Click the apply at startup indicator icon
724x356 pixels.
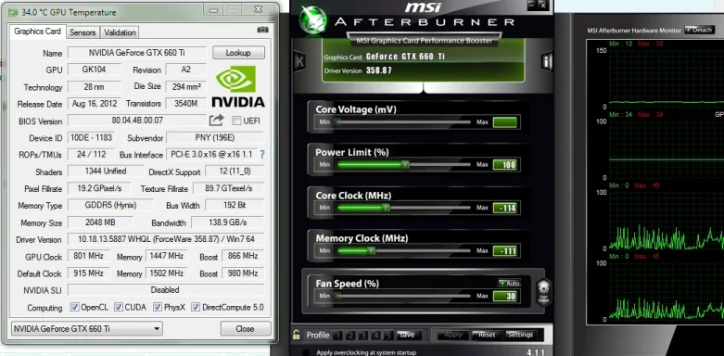[x=306, y=352]
